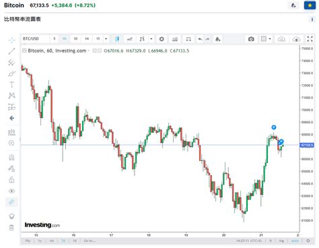Toggle auto scale mode

tap(295, 241)
